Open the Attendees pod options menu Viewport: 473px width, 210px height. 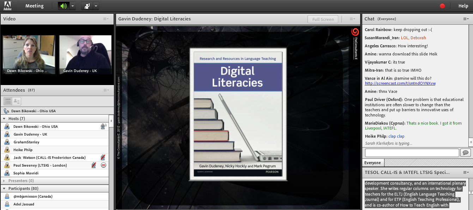tap(106, 90)
